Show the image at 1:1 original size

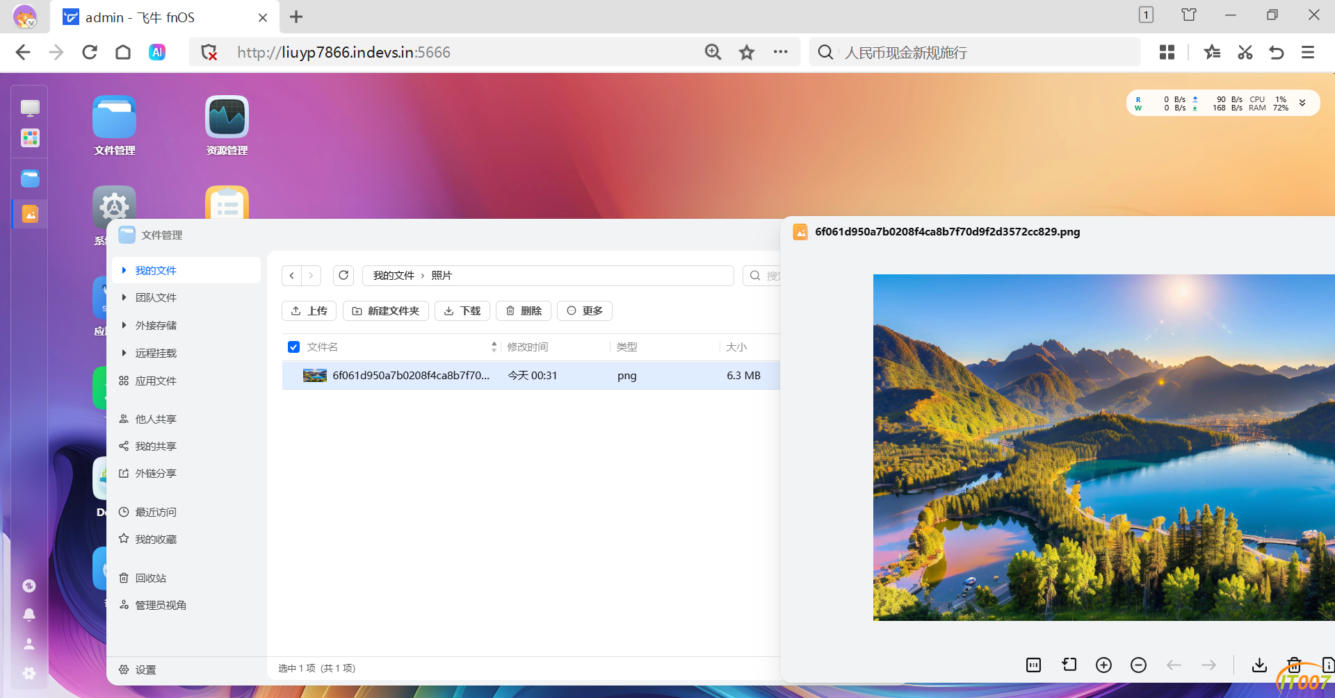[x=1034, y=665]
